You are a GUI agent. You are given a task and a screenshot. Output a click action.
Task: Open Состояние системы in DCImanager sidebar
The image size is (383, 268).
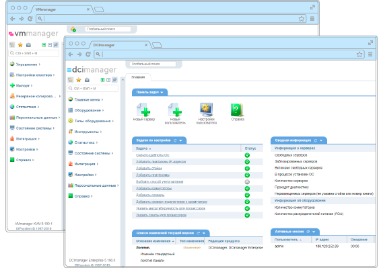(92, 153)
